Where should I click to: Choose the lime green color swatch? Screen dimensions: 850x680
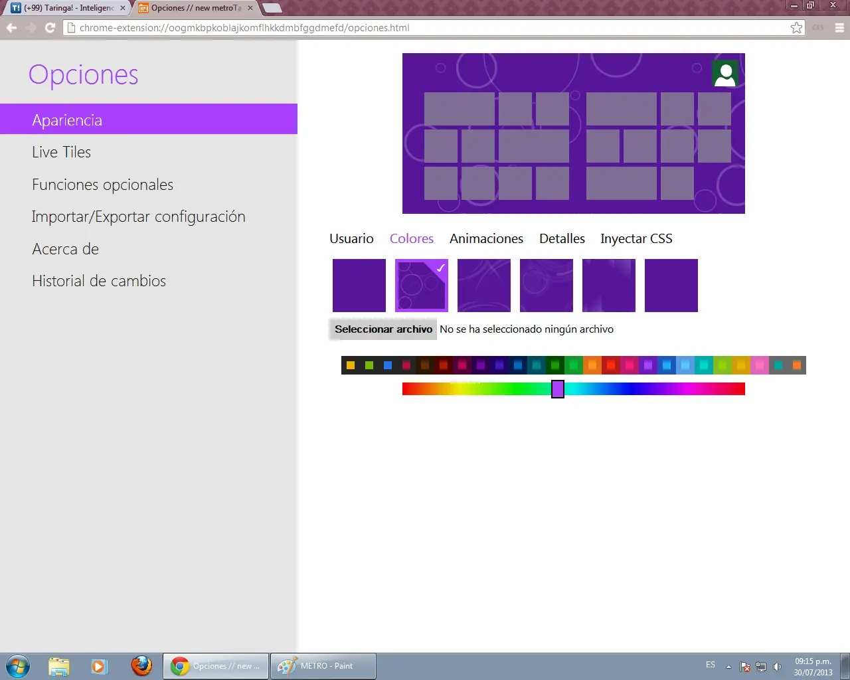click(x=722, y=365)
